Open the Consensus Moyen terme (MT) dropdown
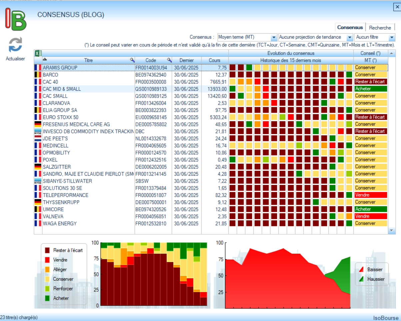 274,37
